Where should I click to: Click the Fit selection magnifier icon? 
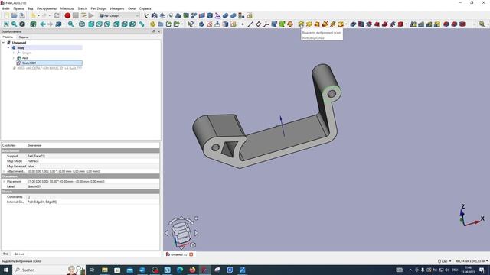coord(14,24)
